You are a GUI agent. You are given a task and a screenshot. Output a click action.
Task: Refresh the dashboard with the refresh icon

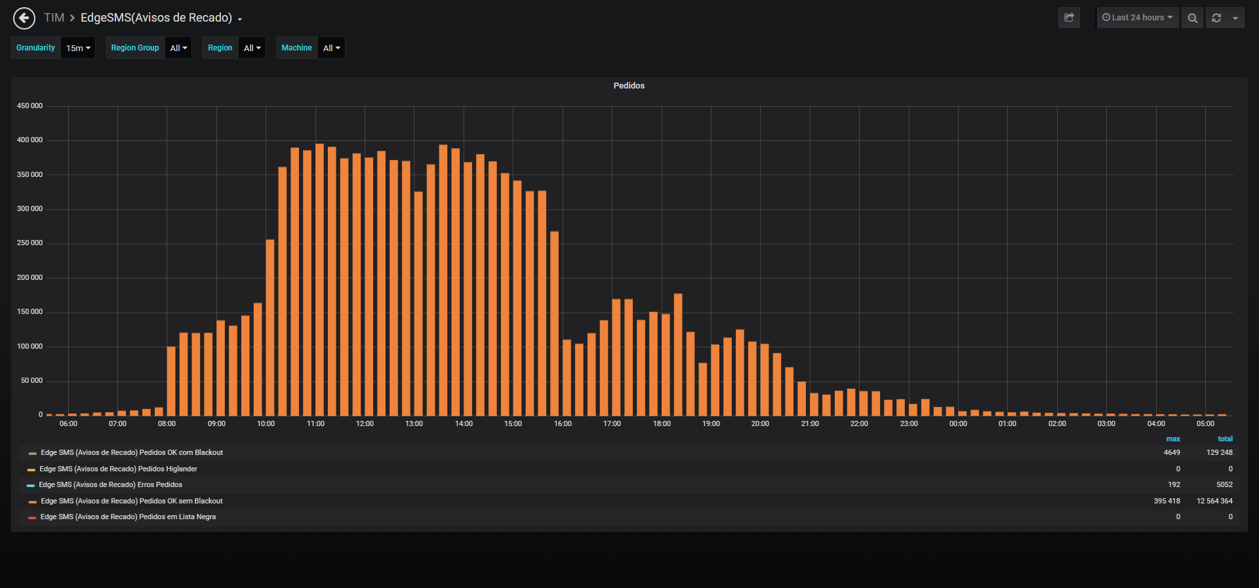tap(1216, 18)
